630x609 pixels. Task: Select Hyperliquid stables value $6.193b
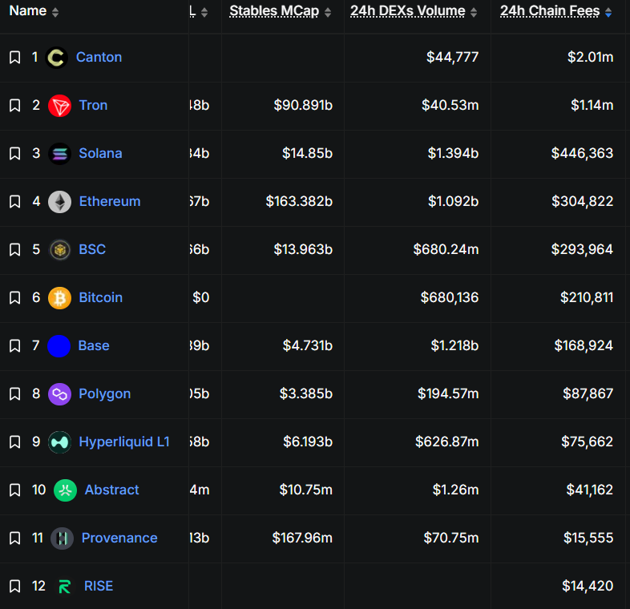pos(308,442)
